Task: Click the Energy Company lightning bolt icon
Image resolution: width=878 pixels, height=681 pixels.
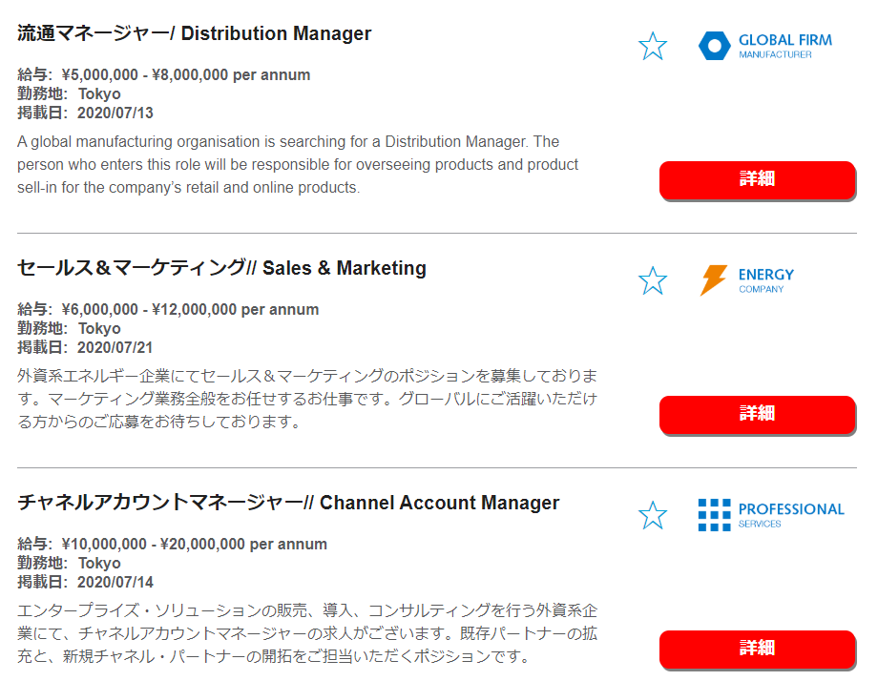Action: pos(714,280)
